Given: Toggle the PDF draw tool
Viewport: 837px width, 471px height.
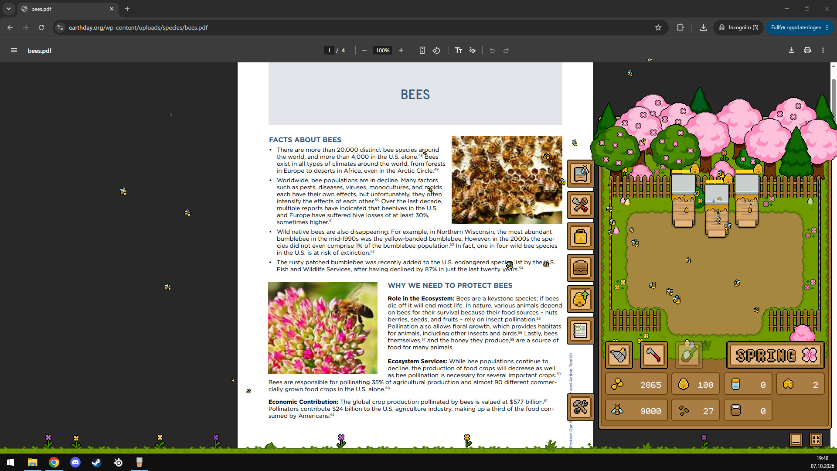Looking at the screenshot, I should coord(473,51).
